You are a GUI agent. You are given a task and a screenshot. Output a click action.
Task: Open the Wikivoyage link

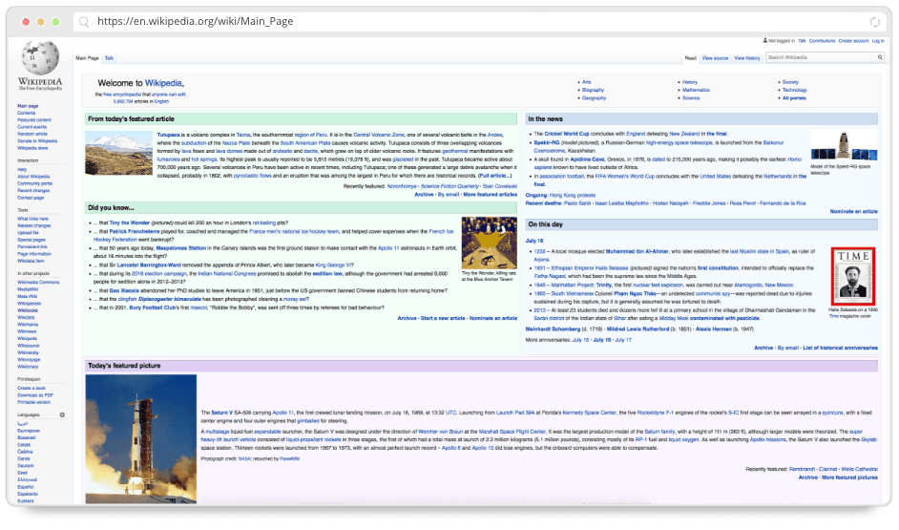29,360
